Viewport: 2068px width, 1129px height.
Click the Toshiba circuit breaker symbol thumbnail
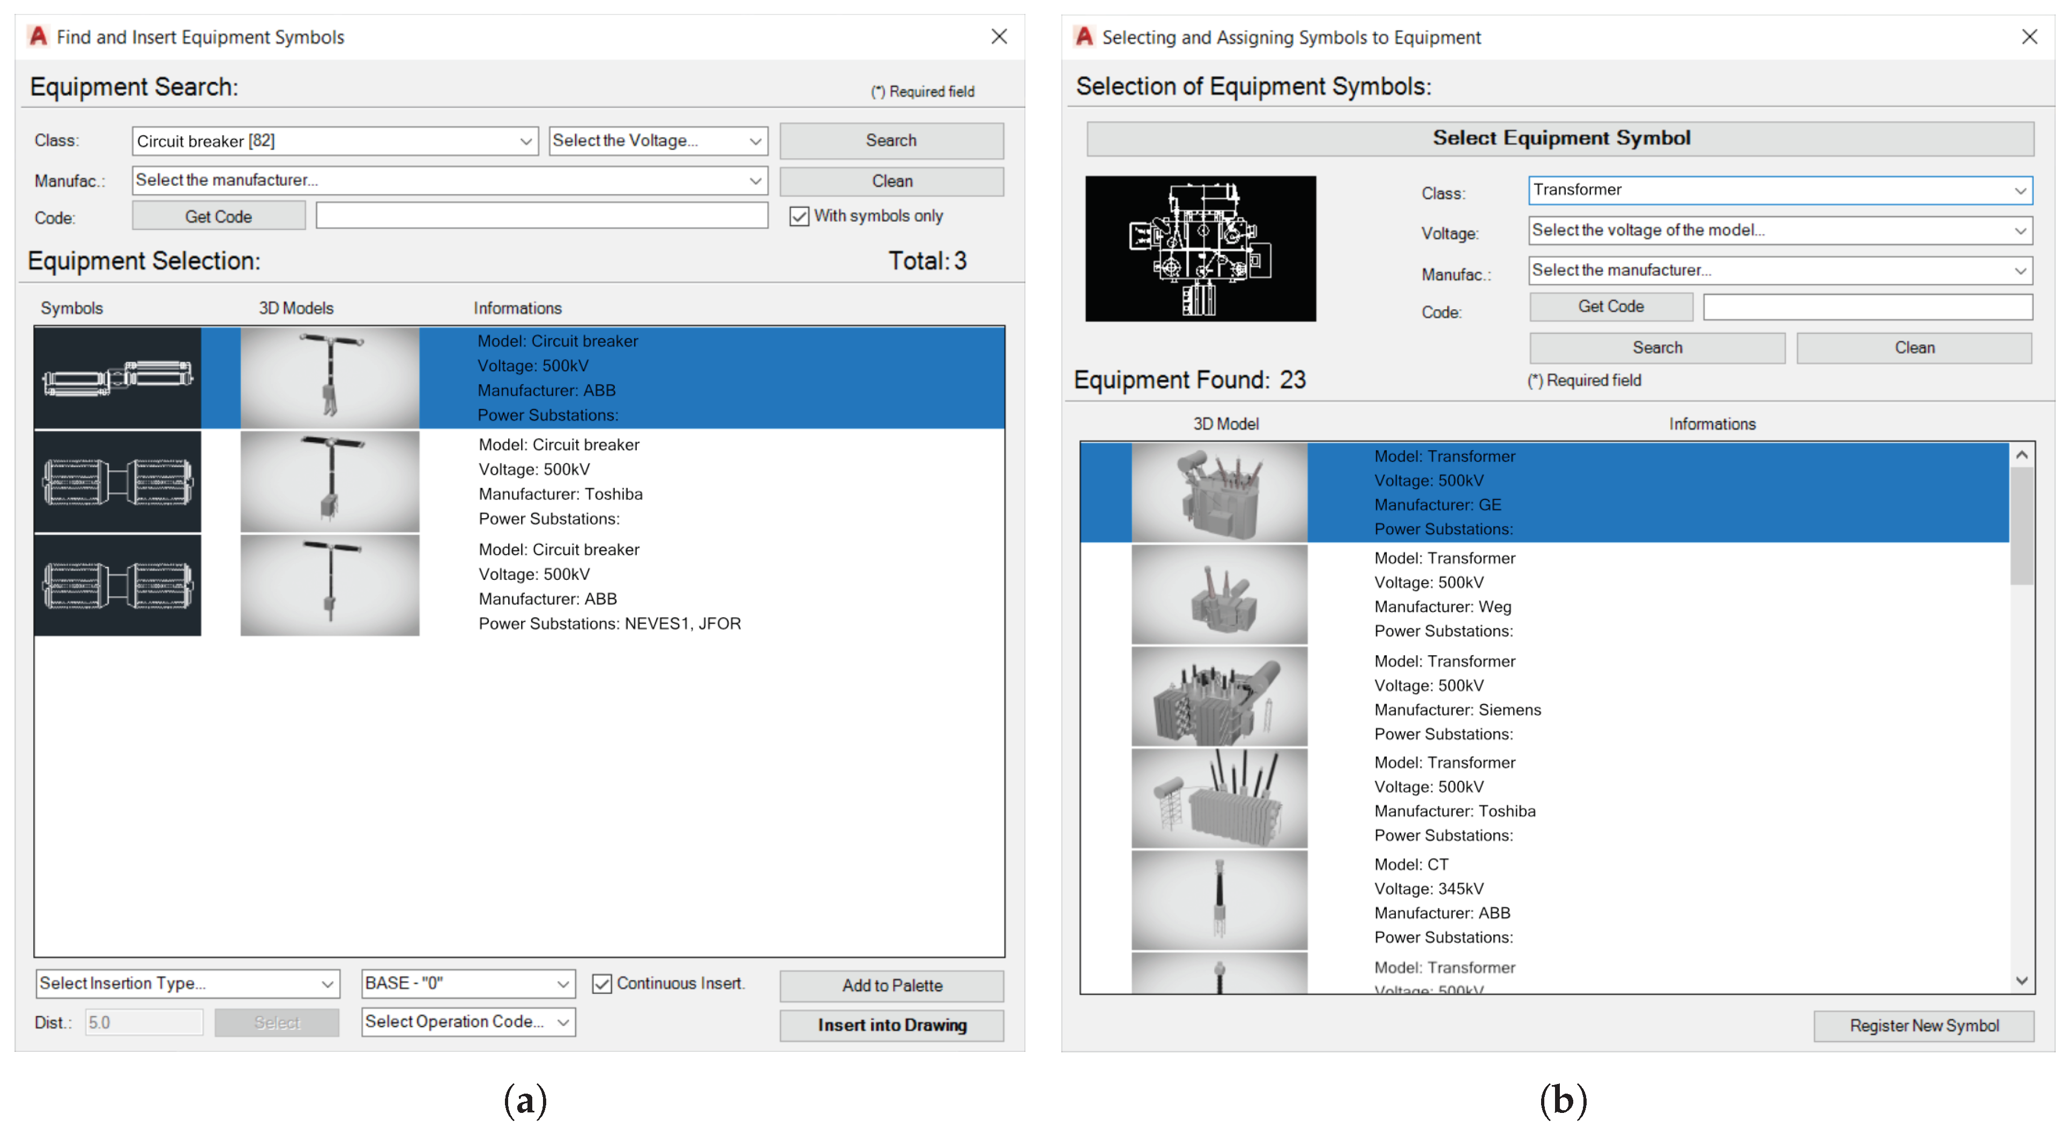(x=117, y=482)
